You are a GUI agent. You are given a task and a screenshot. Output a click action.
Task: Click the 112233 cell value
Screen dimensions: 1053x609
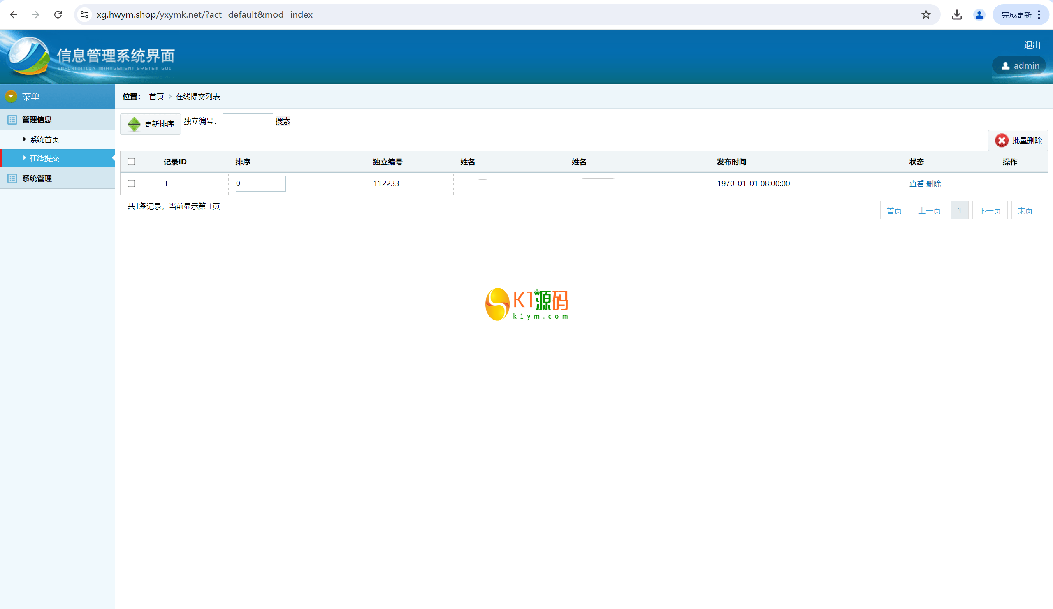click(386, 183)
